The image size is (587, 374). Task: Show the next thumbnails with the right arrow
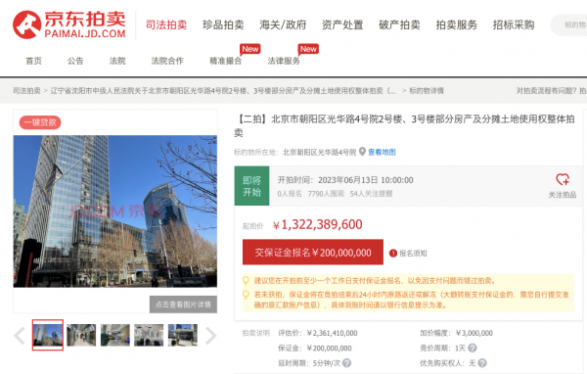210,336
